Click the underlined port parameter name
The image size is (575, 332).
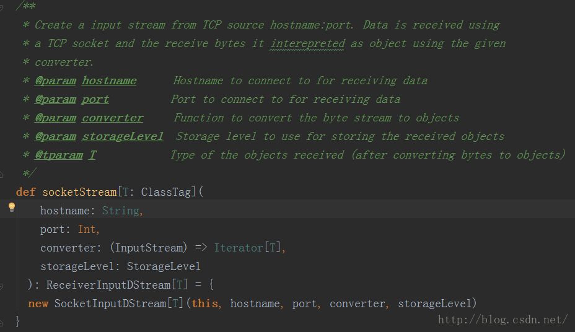point(95,99)
